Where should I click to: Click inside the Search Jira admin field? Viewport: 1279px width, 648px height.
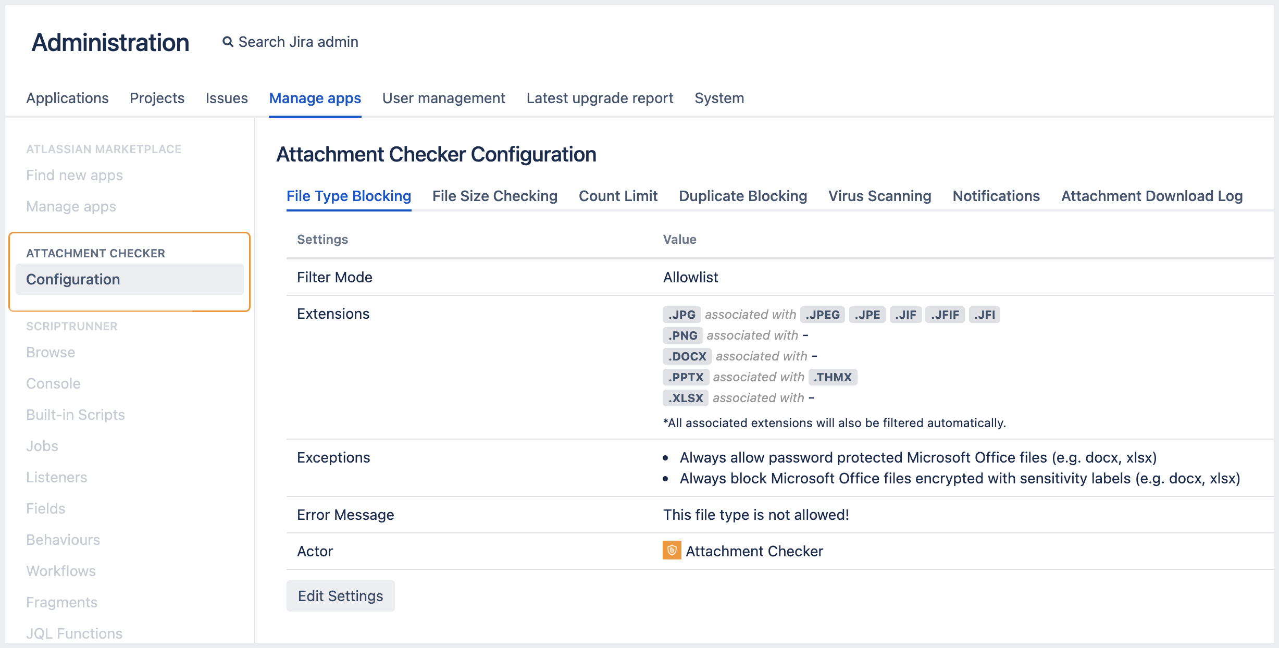tap(298, 42)
